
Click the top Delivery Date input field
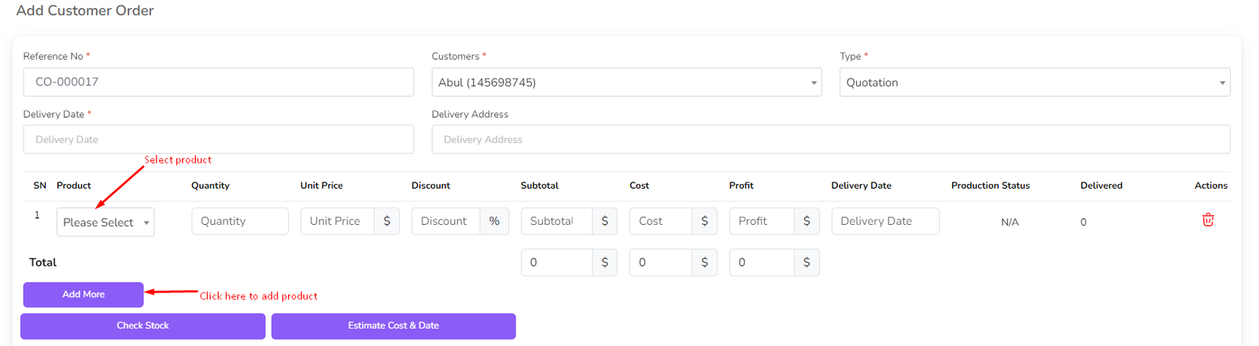click(218, 139)
